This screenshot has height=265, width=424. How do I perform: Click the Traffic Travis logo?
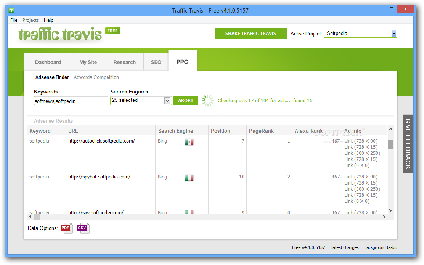click(60, 34)
